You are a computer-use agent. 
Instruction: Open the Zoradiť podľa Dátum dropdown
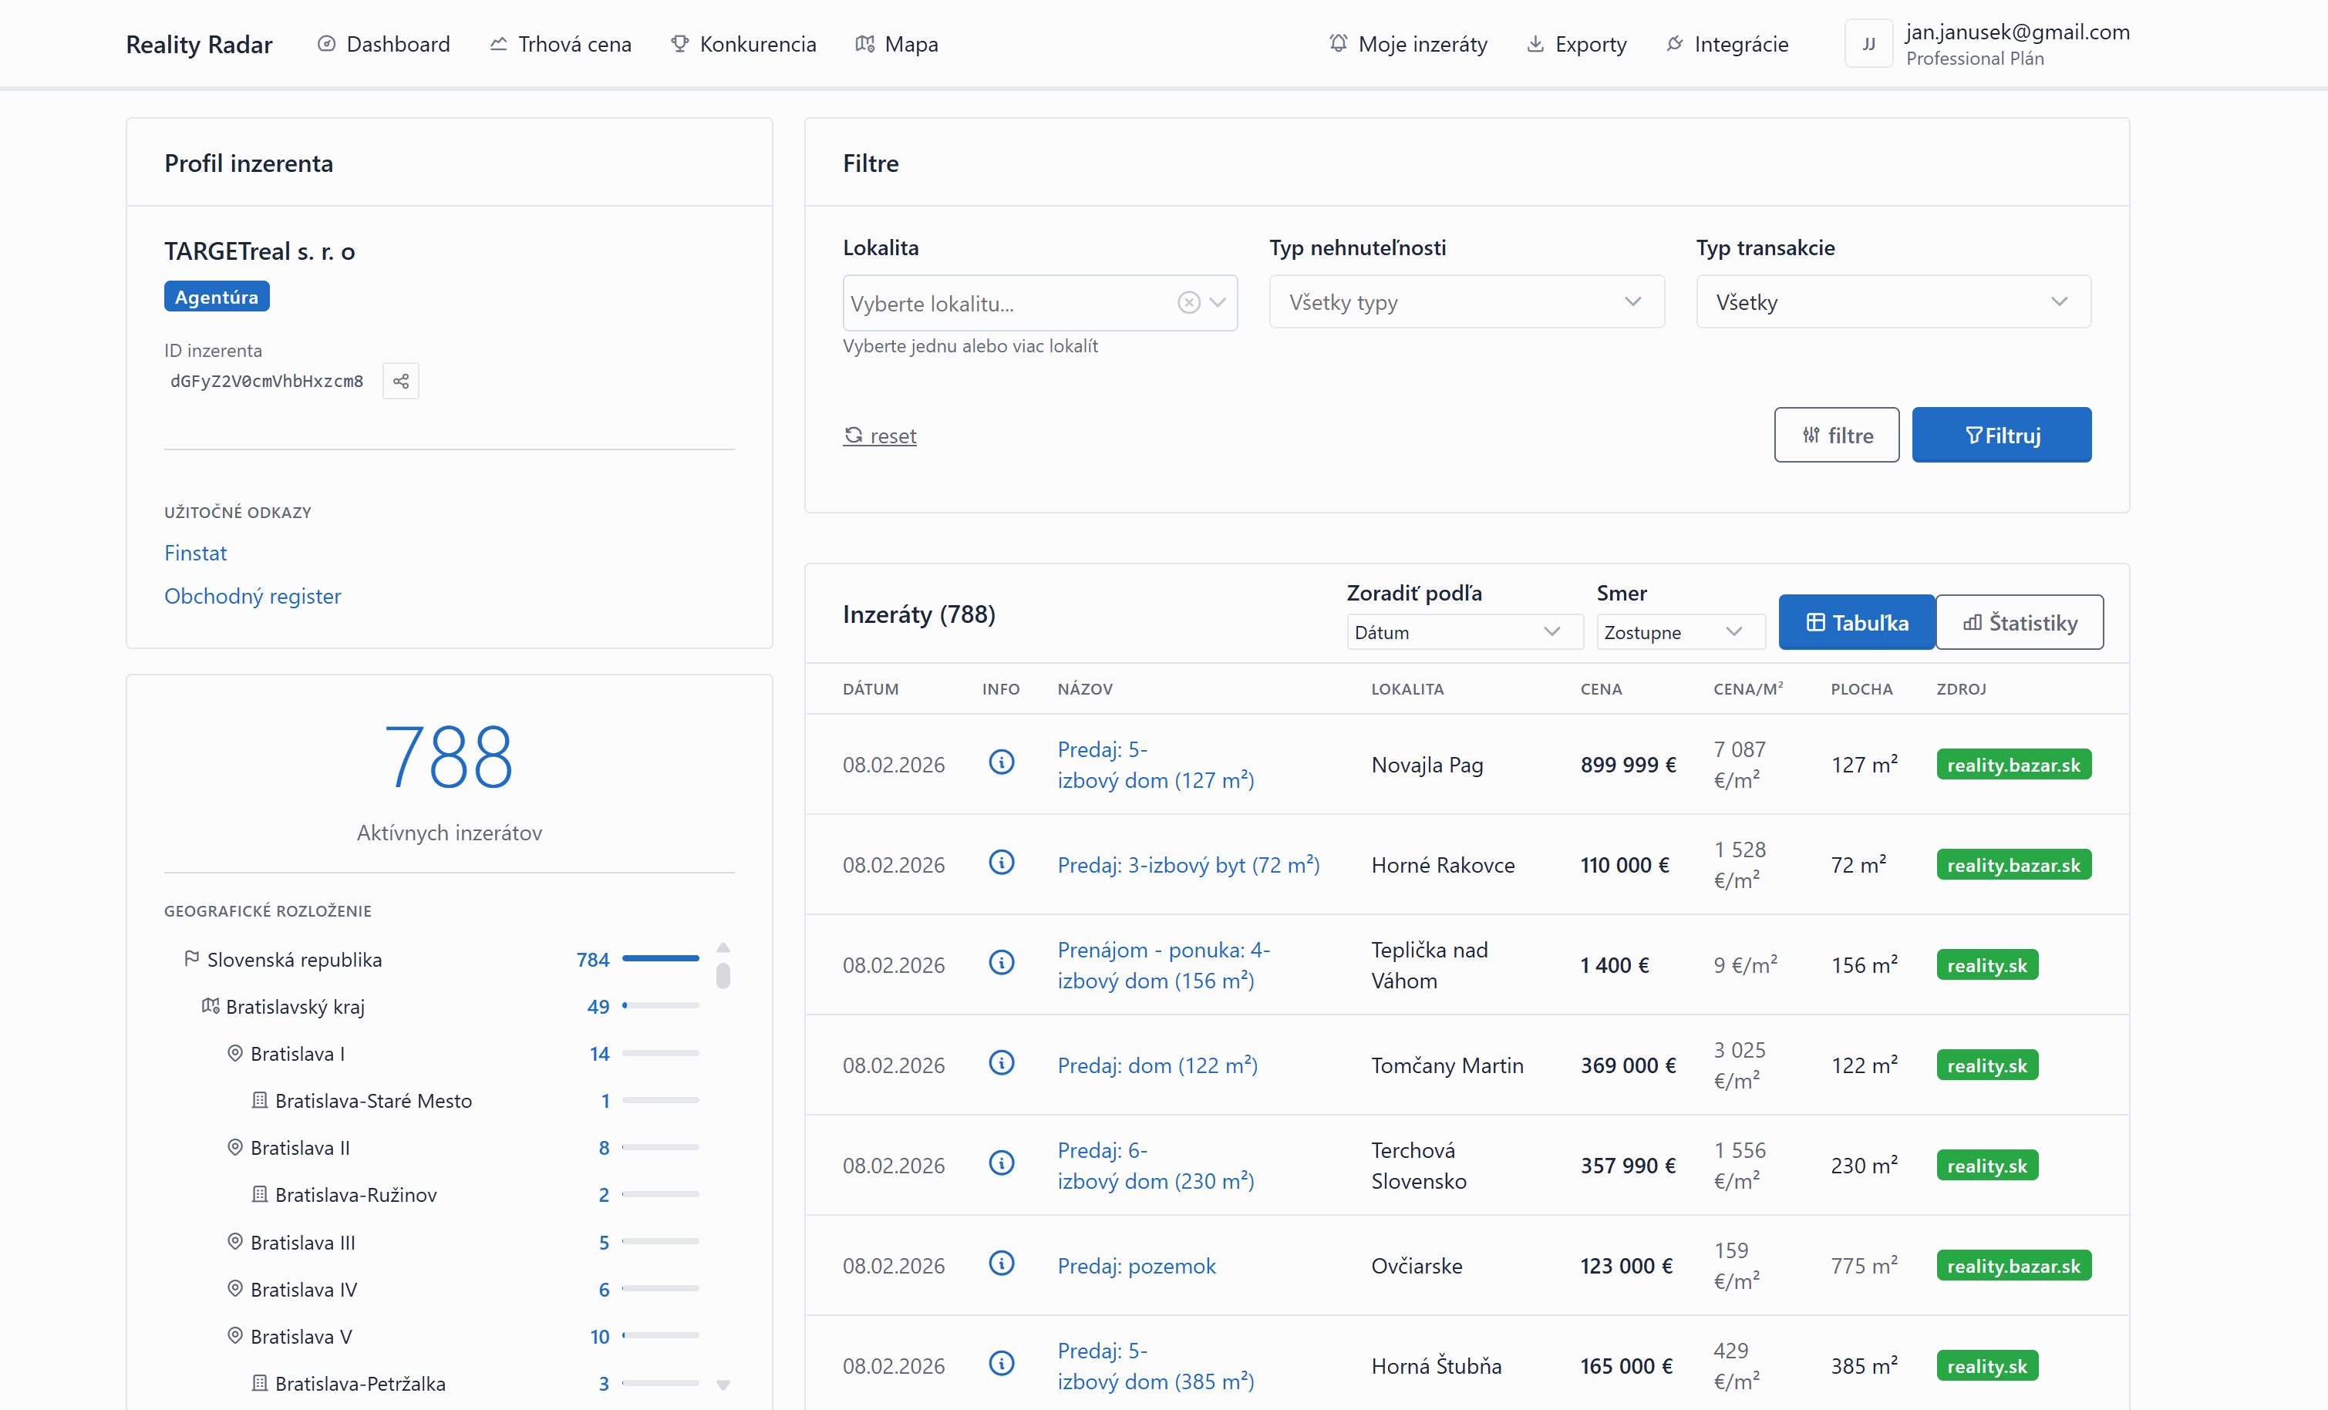(1464, 632)
